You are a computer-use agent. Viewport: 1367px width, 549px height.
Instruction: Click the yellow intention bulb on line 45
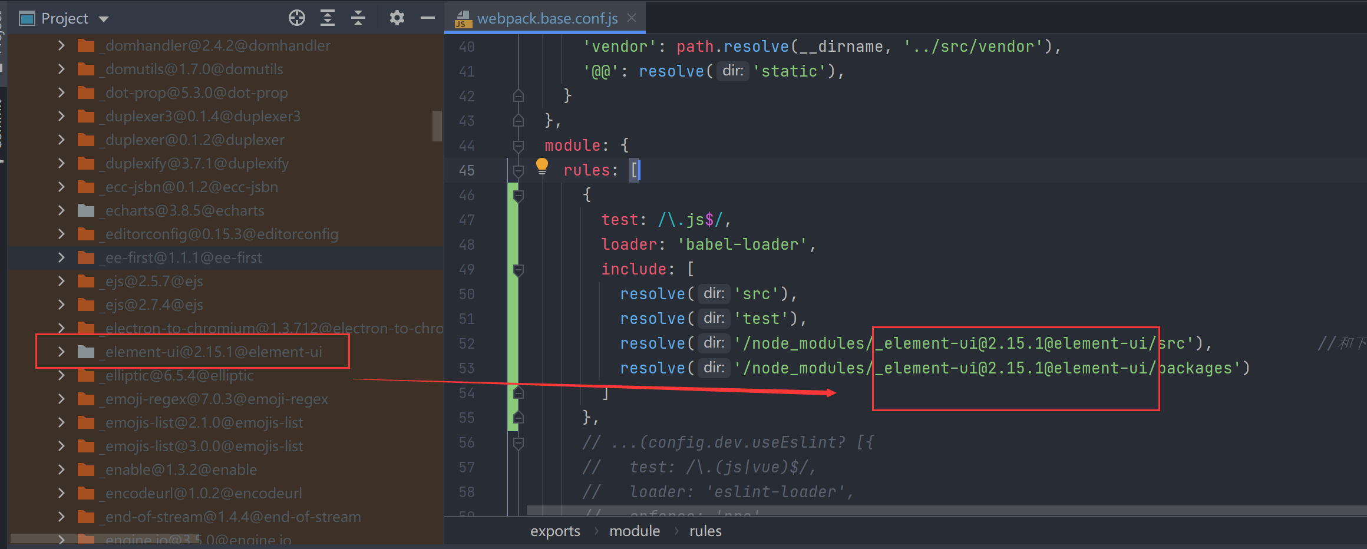[x=542, y=166]
